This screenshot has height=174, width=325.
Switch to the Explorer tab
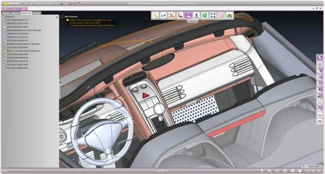coord(6,13)
